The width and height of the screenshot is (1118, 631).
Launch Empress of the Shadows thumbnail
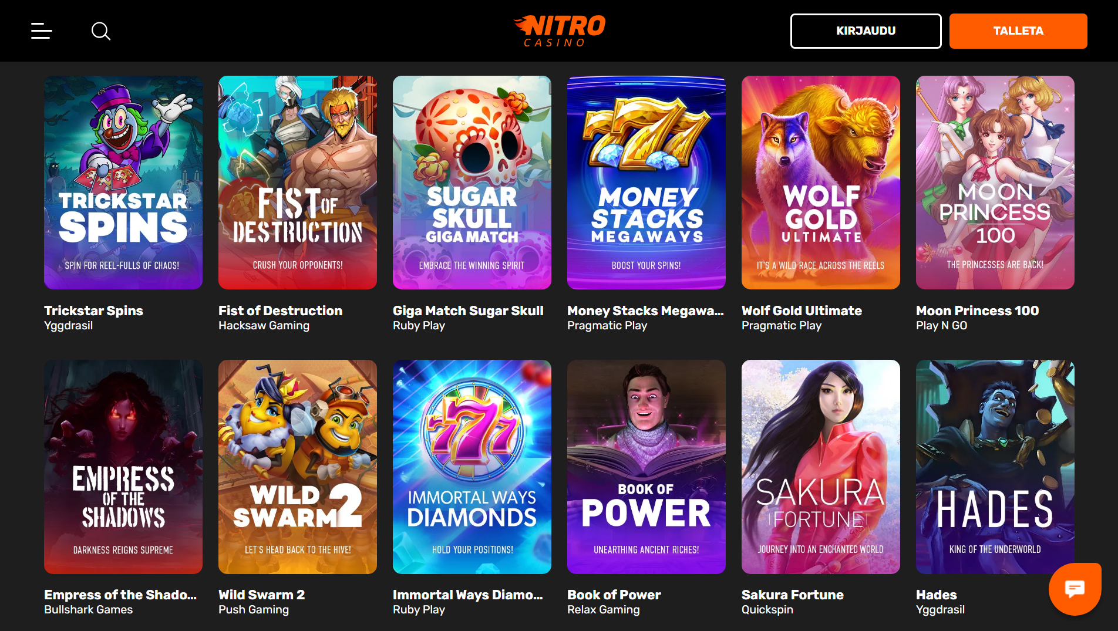(123, 467)
